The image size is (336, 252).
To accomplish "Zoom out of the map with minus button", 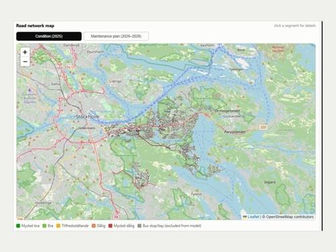I will tap(25, 62).
